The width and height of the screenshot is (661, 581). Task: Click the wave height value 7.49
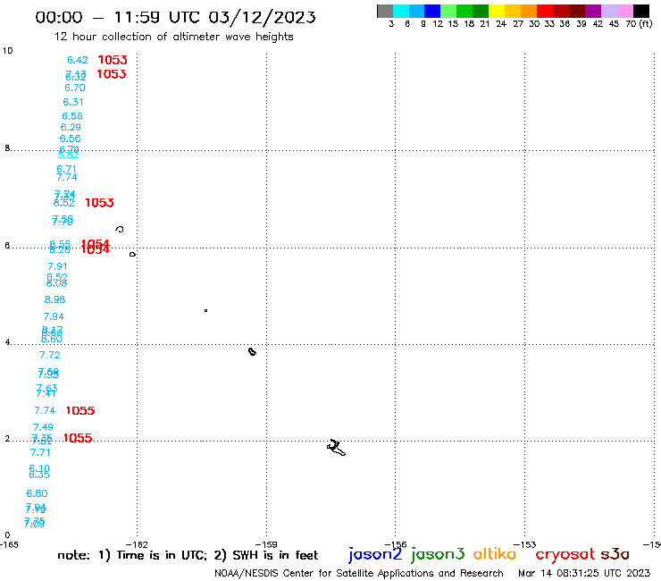click(43, 427)
